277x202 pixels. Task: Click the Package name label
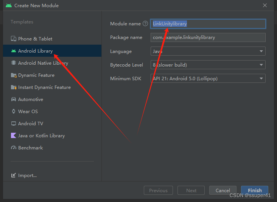pos(126,37)
